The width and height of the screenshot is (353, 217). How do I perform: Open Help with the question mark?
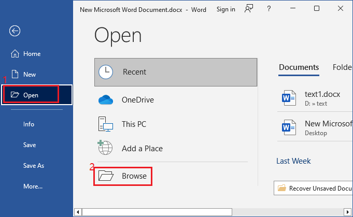coord(269,9)
